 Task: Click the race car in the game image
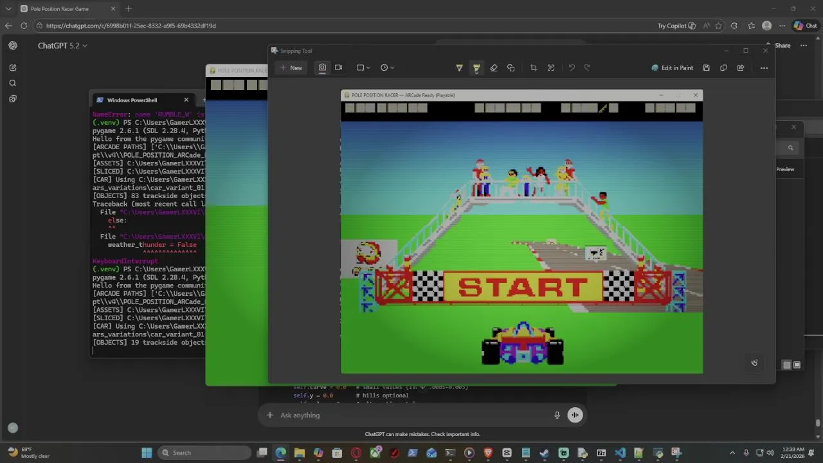(x=523, y=343)
